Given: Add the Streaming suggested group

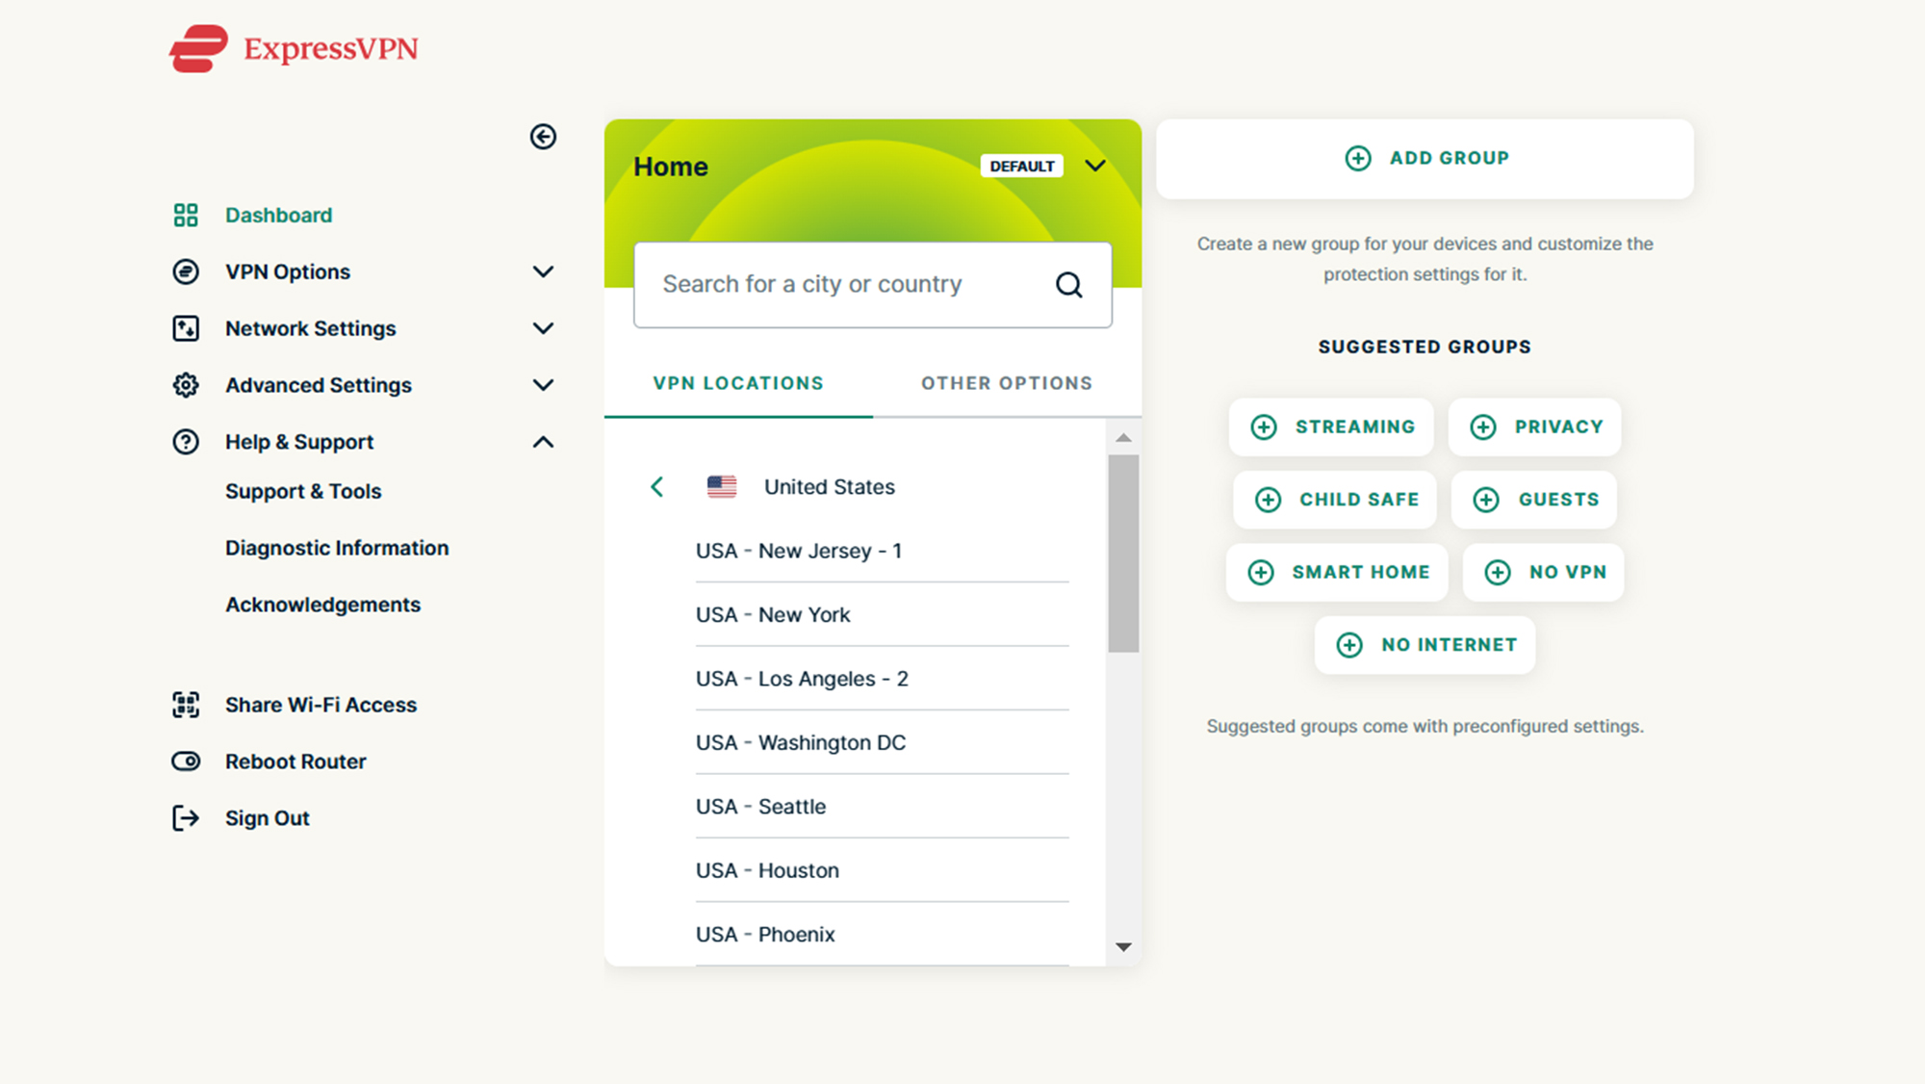Looking at the screenshot, I should click(x=1331, y=426).
